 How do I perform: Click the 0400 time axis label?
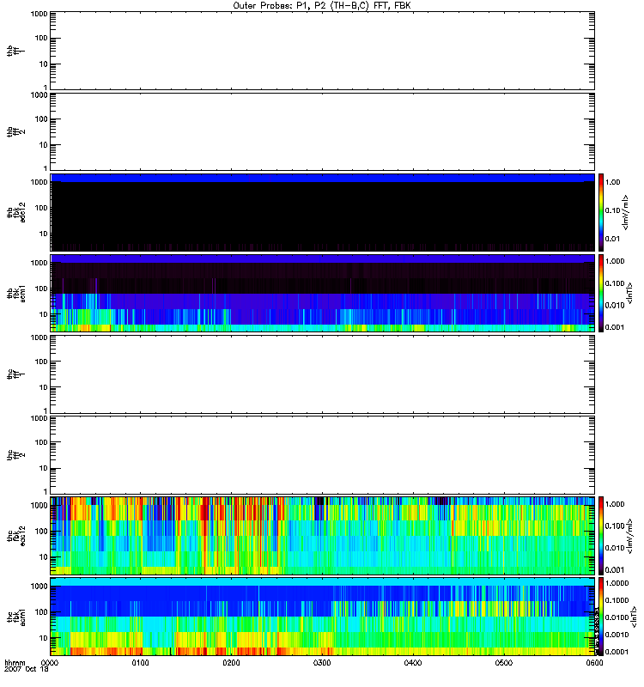pyautogui.click(x=413, y=664)
